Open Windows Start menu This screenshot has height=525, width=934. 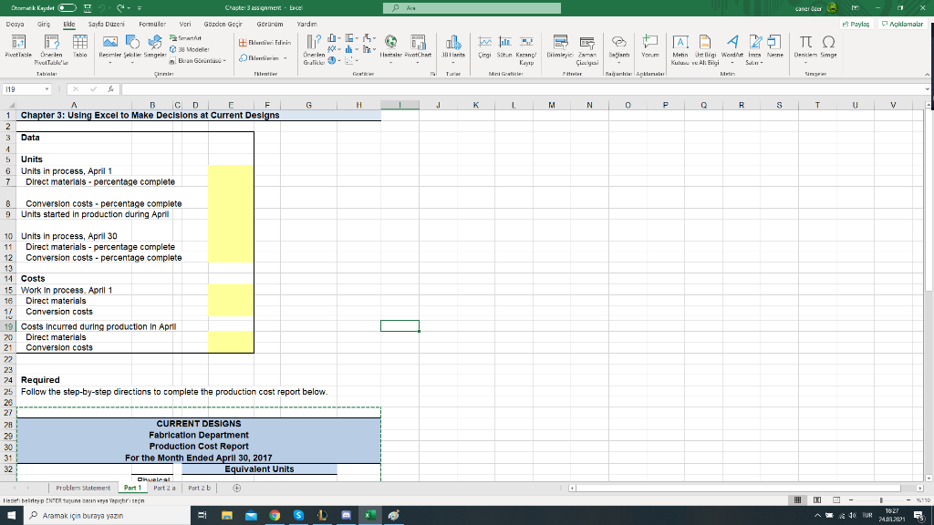(x=11, y=516)
